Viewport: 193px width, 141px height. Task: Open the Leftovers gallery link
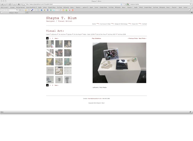54,34
